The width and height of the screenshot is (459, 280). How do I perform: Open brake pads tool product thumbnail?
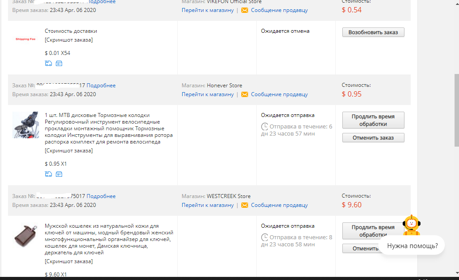pos(26,124)
